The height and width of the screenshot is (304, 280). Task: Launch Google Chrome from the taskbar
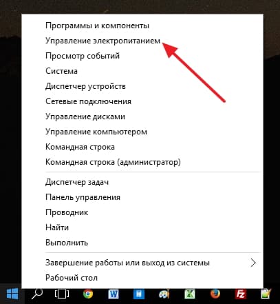click(x=88, y=294)
